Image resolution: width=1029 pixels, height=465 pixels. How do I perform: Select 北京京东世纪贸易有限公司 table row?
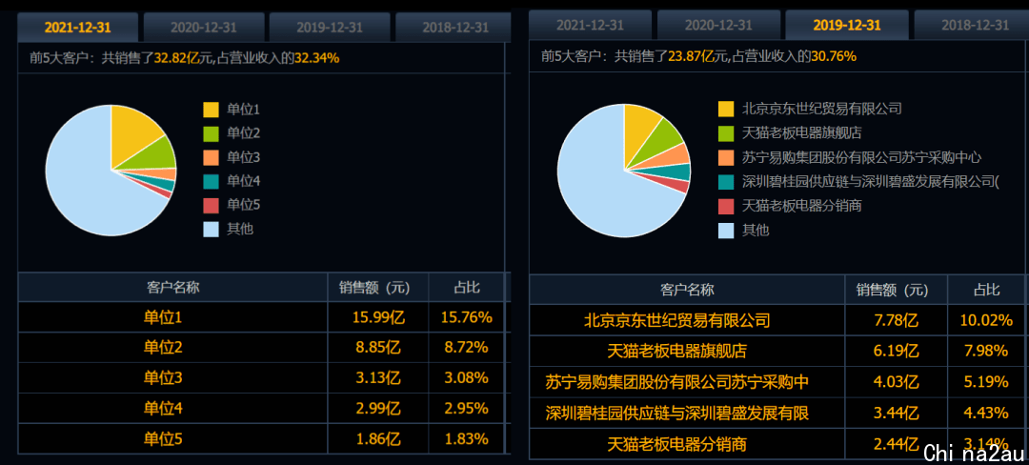pos(777,320)
